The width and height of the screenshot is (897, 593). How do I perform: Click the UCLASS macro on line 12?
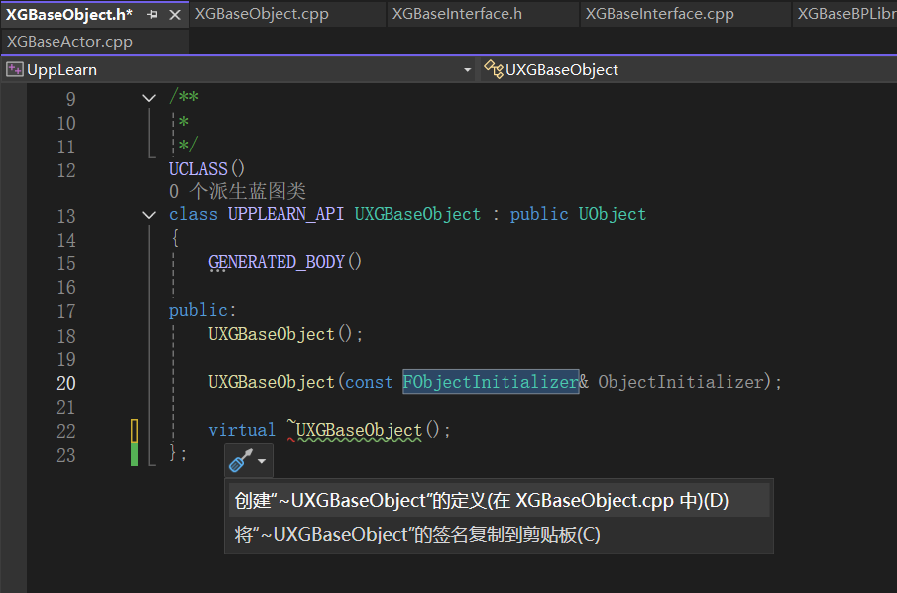(198, 169)
